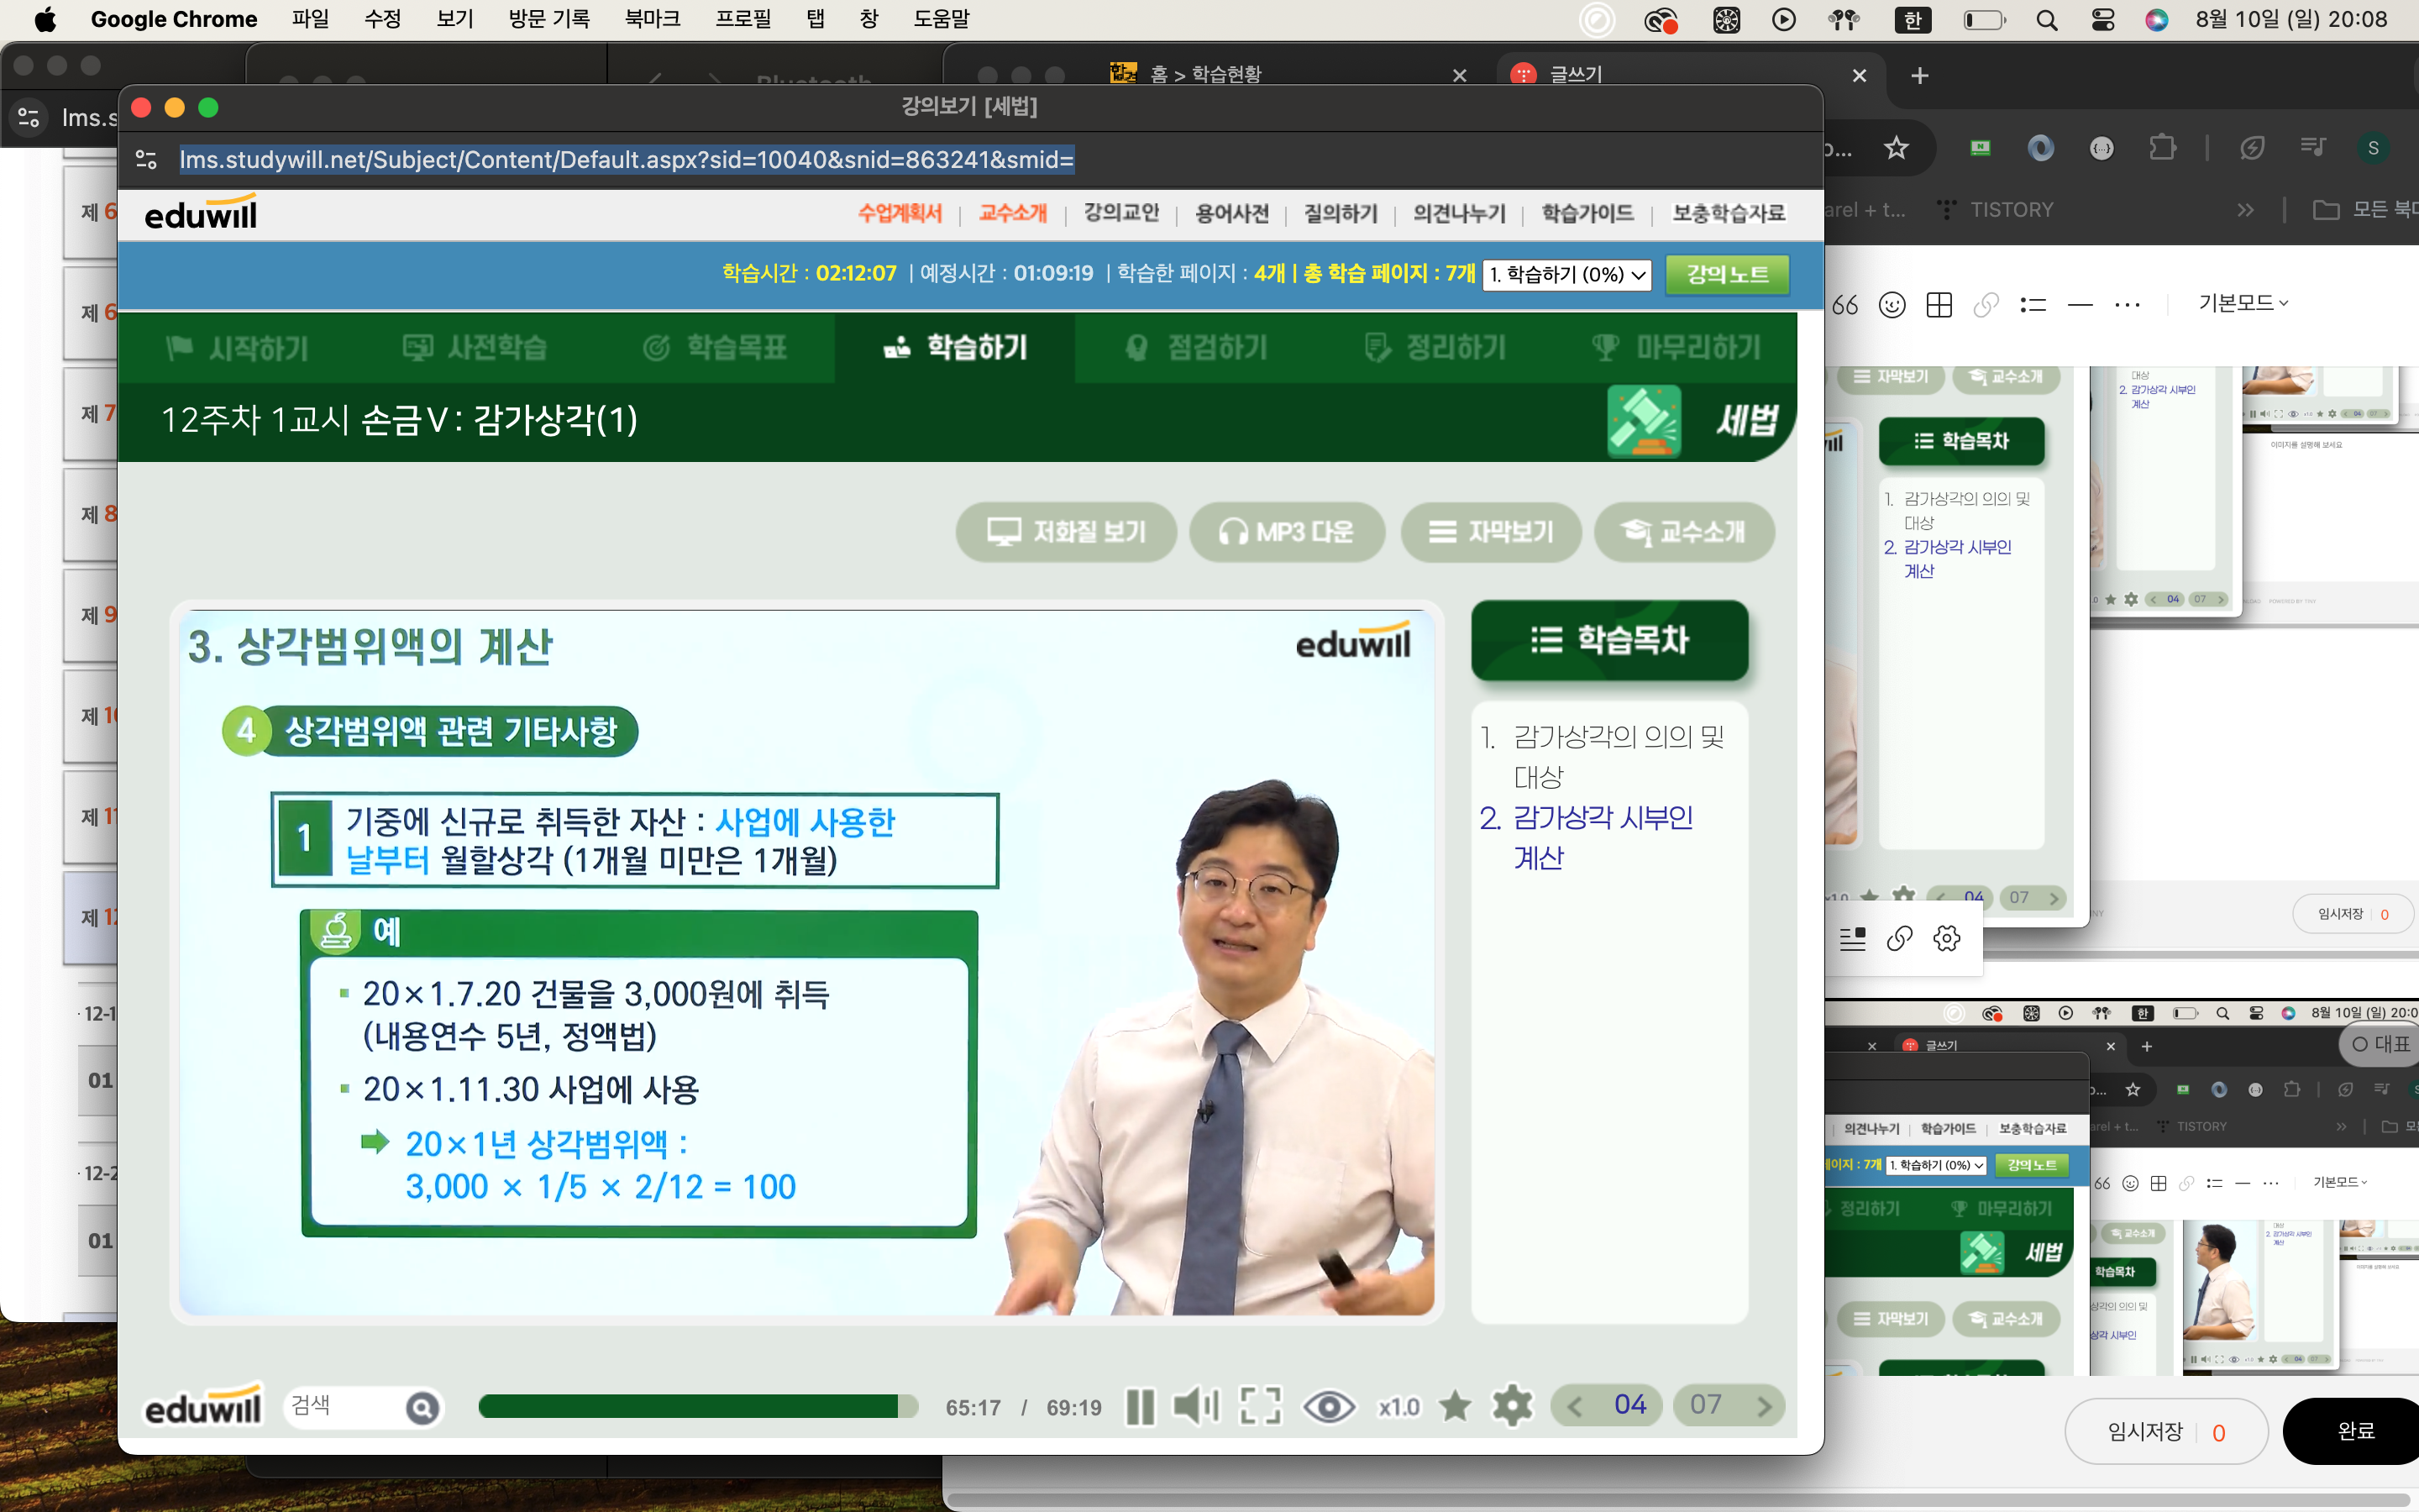Toggle 대표 radio on image

2379,1044
